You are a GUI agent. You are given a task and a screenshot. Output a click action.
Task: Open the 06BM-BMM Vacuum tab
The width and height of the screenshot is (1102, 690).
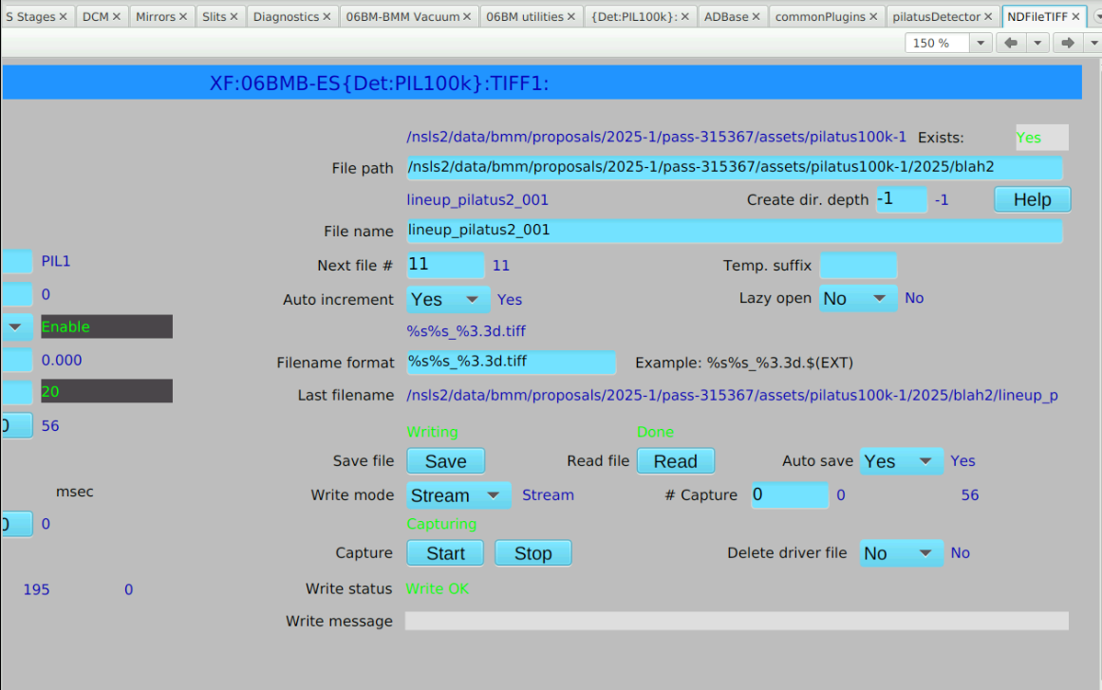point(402,16)
